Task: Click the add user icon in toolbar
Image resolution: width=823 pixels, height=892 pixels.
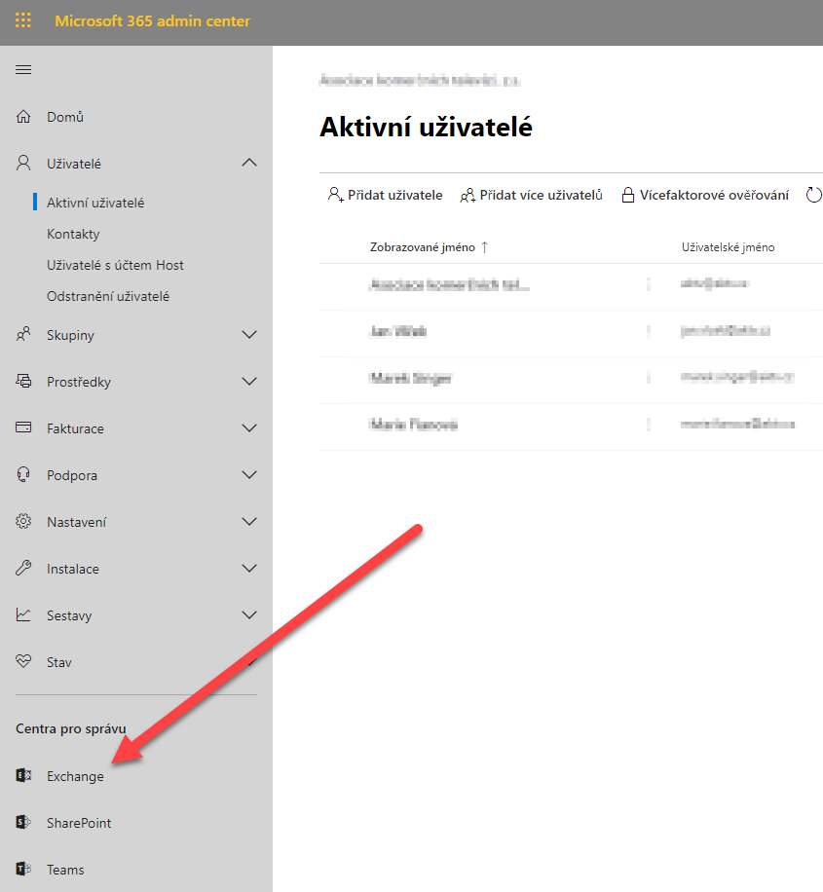Action: point(335,195)
